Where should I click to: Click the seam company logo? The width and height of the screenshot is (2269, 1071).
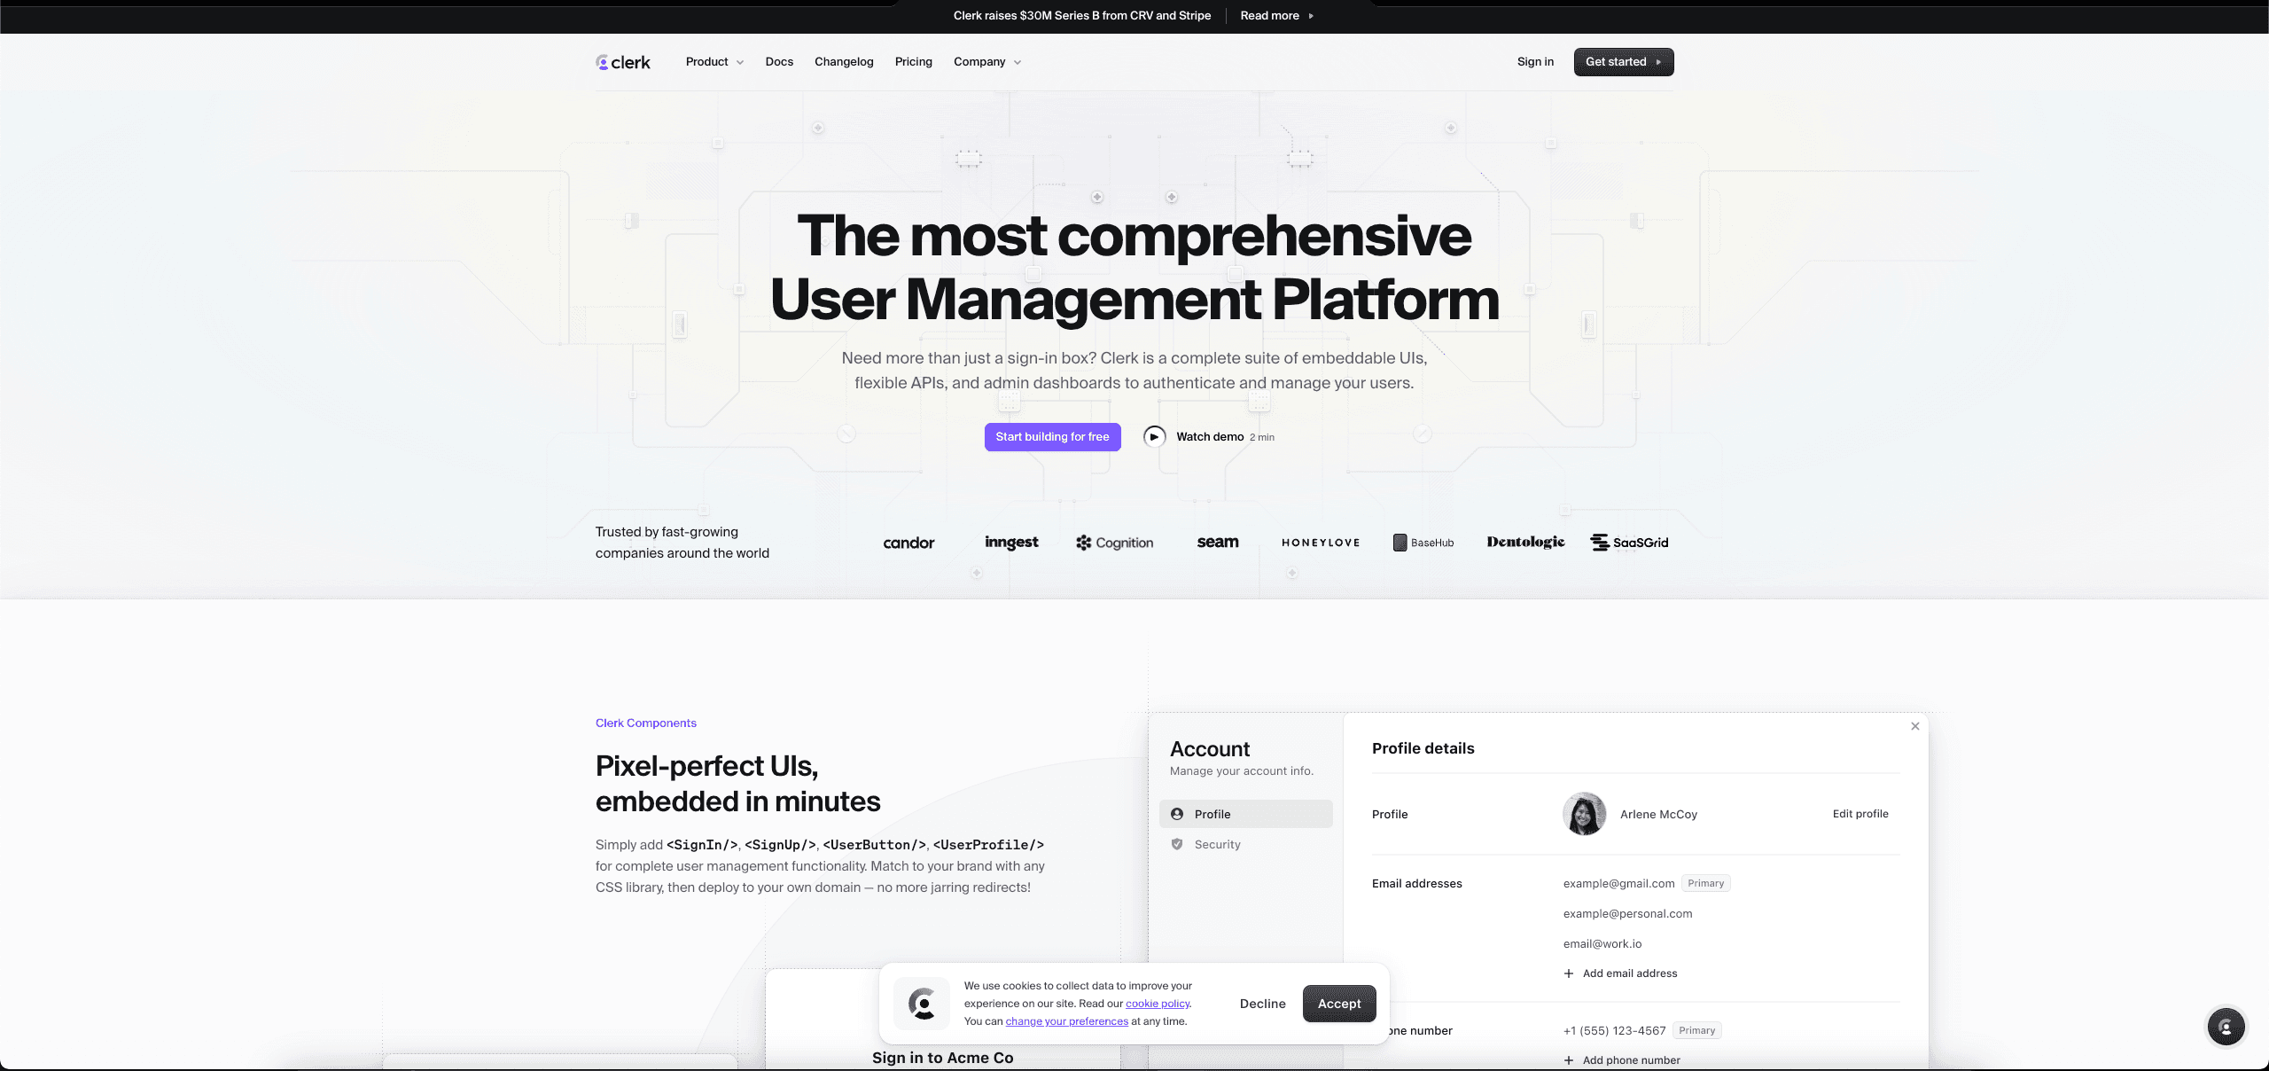(x=1218, y=543)
